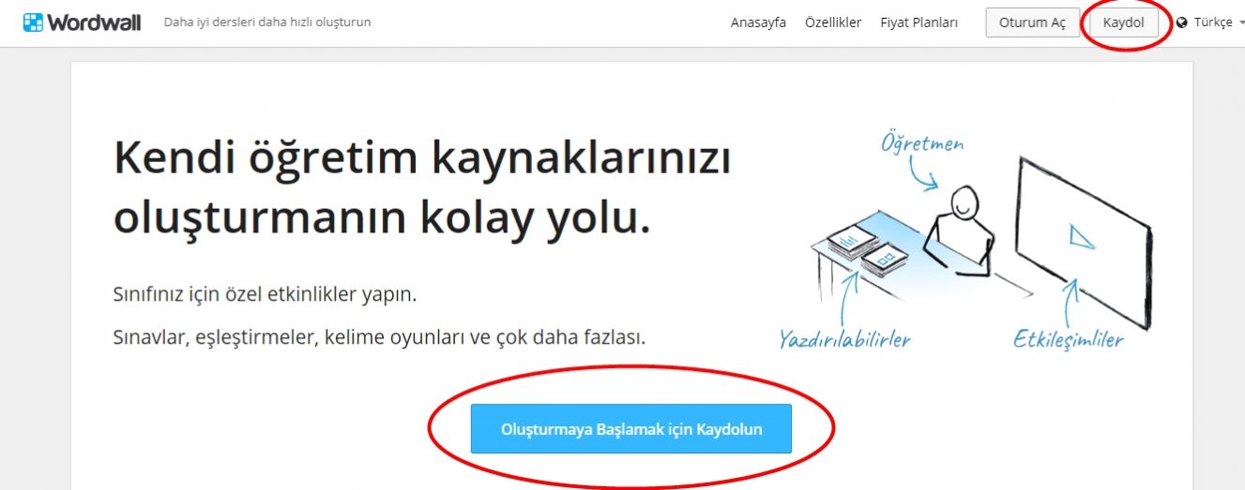The height and width of the screenshot is (490, 1245).
Task: Click the Yazdırılabilirler handwritten label
Action: tap(844, 338)
